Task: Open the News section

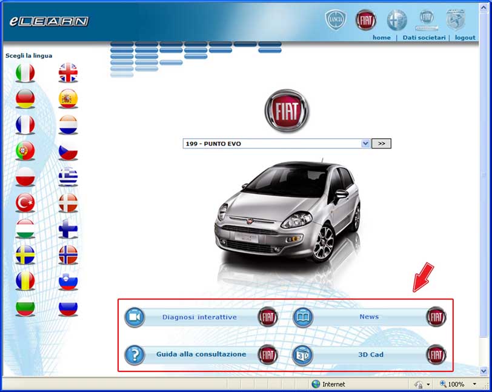Action: pyautogui.click(x=368, y=317)
